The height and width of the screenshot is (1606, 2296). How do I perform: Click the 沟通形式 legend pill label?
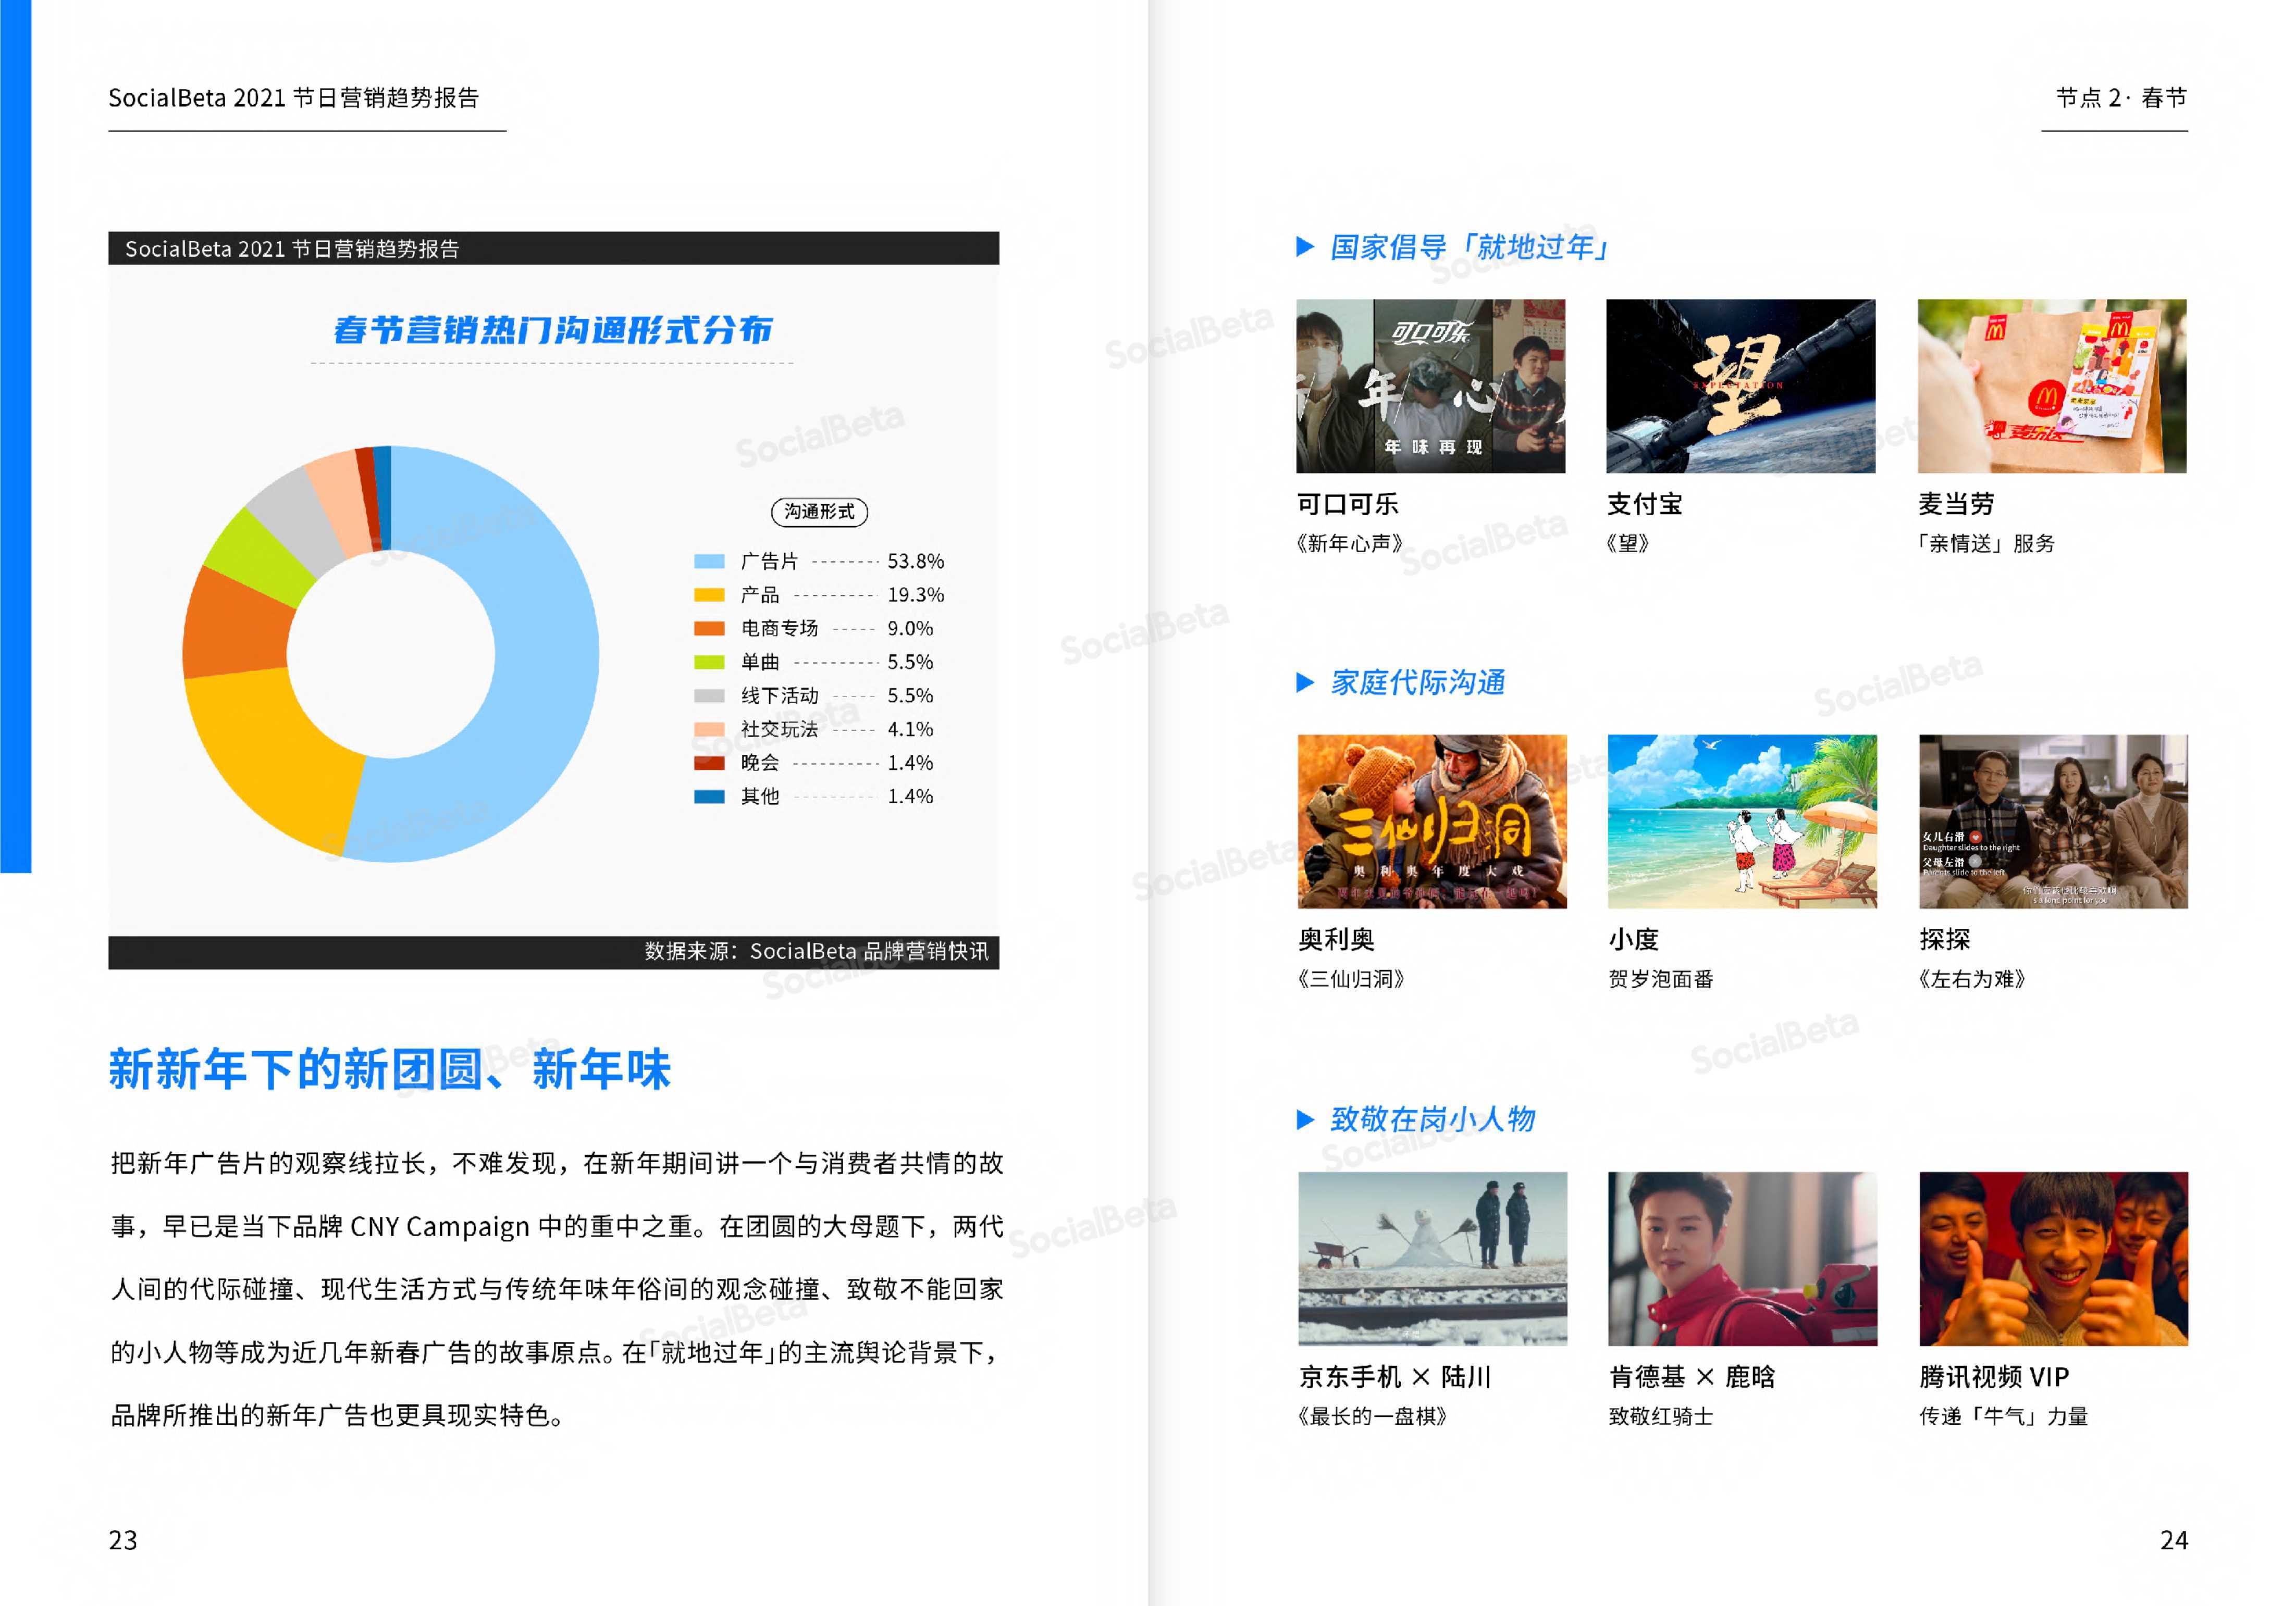tap(819, 512)
